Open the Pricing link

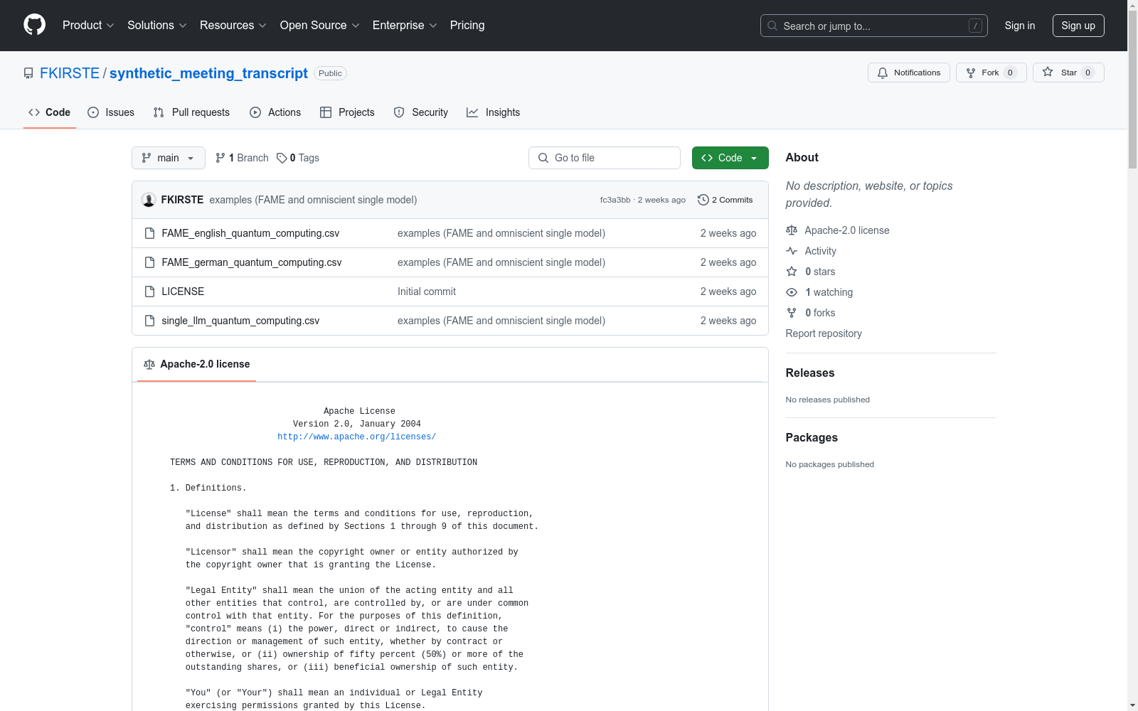(x=467, y=25)
